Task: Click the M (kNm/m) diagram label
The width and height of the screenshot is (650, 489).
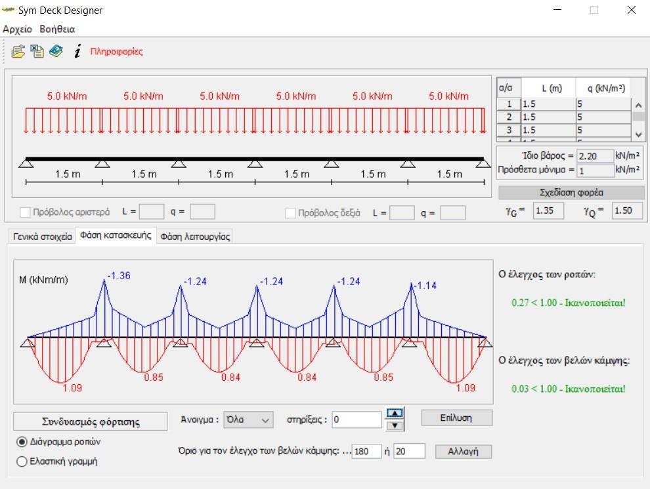Action: (x=43, y=280)
